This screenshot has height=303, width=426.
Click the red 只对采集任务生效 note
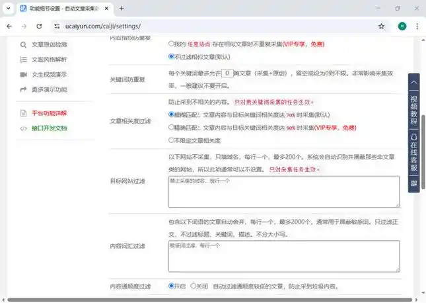294,169
